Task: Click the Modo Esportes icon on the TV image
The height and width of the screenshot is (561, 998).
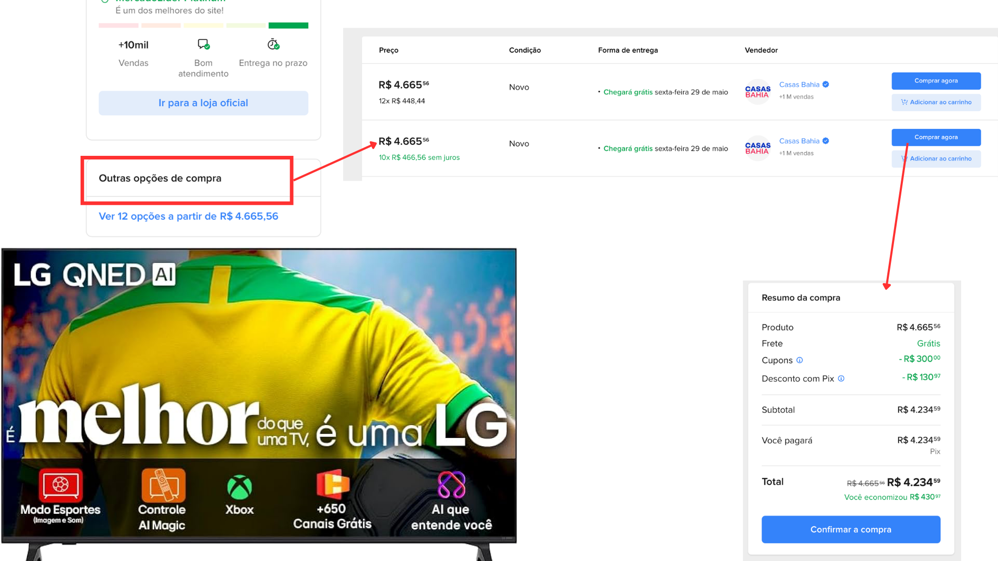Action: tap(60, 485)
